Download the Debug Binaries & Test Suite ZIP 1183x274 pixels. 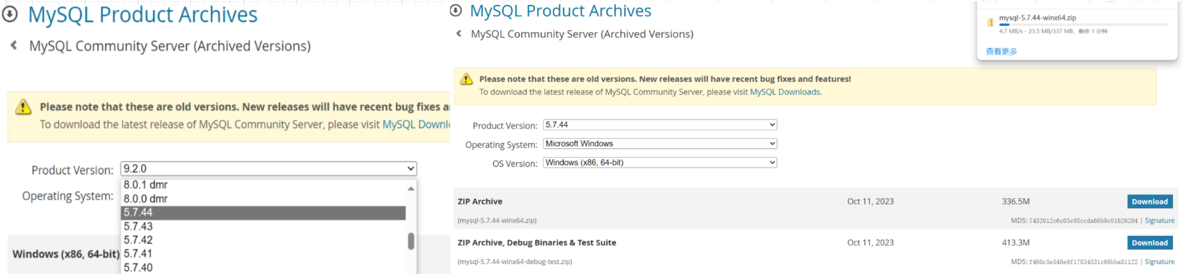1149,243
